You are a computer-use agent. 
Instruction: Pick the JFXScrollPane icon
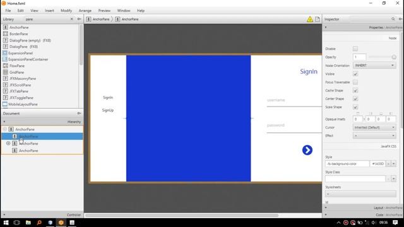[6, 85]
